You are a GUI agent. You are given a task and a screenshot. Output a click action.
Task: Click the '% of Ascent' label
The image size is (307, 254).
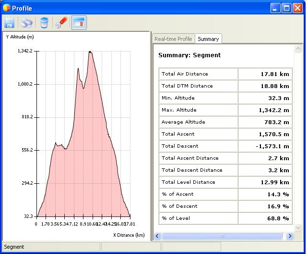coord(177,194)
